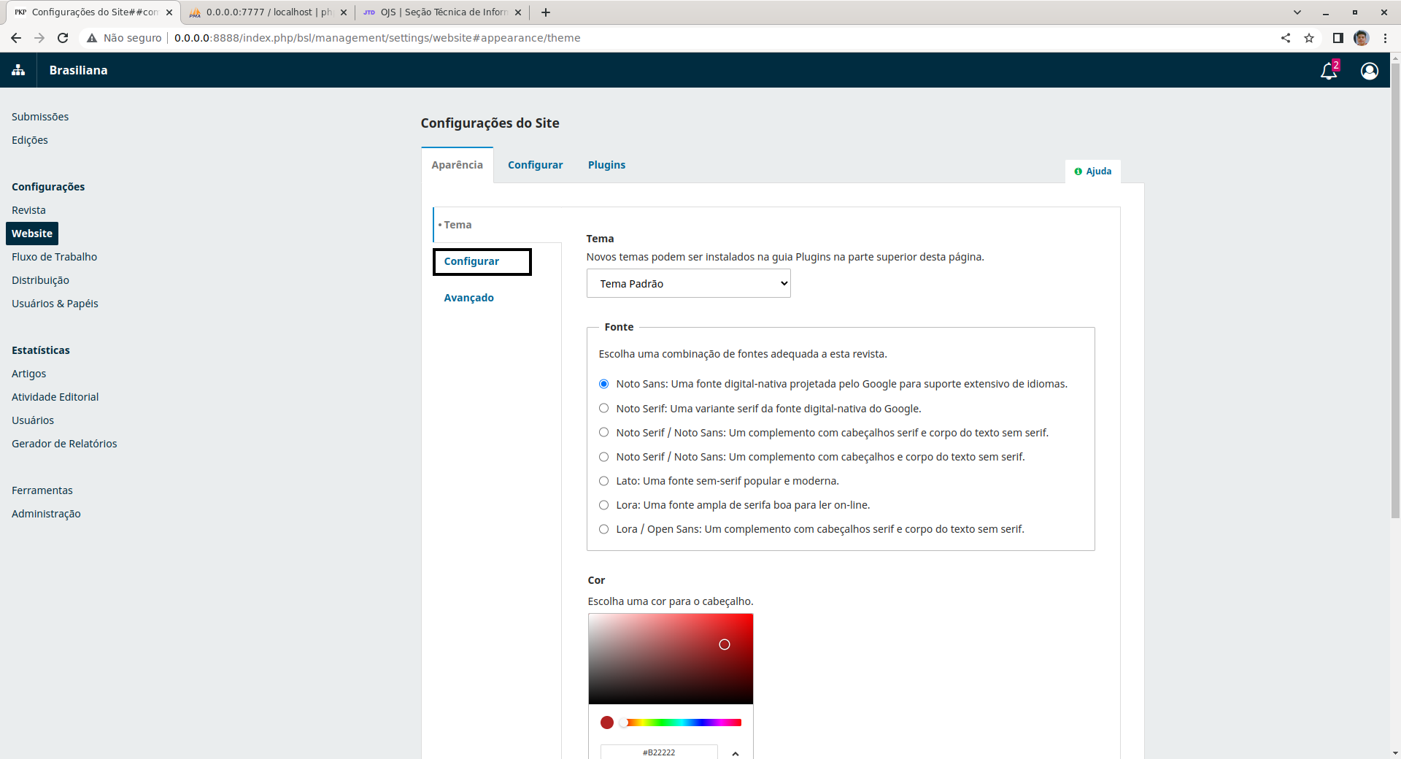Open Administração in the sidebar
The width and height of the screenshot is (1401, 759).
[x=46, y=514]
